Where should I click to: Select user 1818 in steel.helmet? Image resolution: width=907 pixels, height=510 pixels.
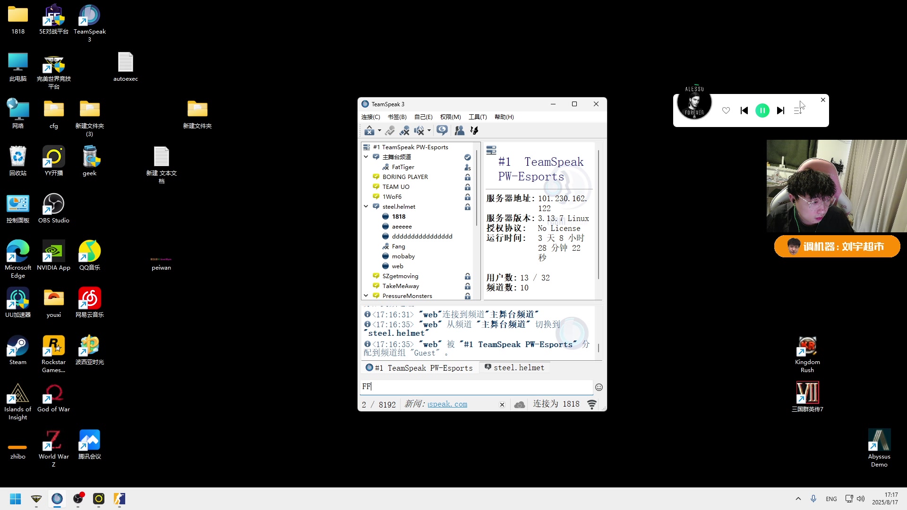pyautogui.click(x=399, y=217)
